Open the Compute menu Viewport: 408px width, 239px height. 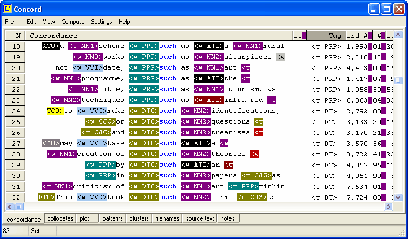pyautogui.click(x=73, y=22)
